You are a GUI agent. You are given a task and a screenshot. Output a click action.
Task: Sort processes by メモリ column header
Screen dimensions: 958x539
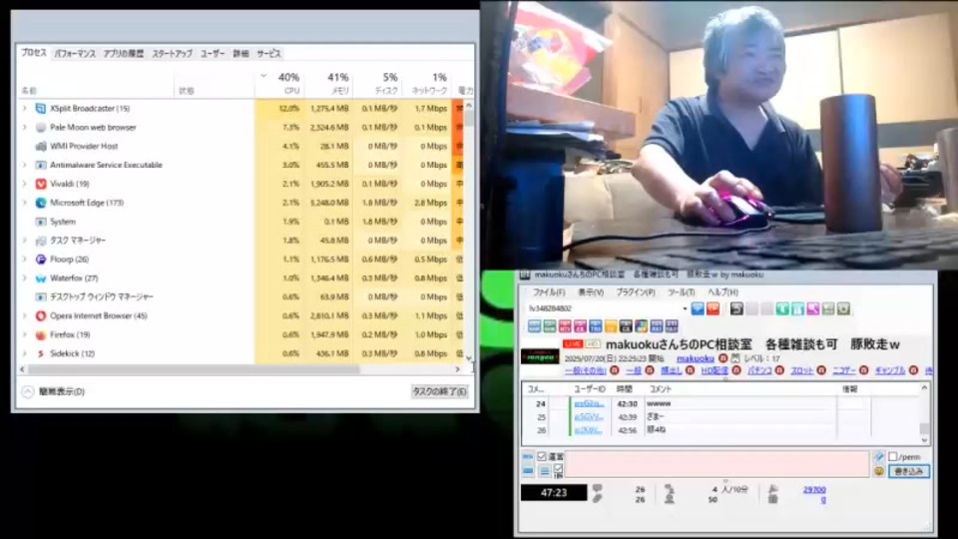[x=328, y=83]
